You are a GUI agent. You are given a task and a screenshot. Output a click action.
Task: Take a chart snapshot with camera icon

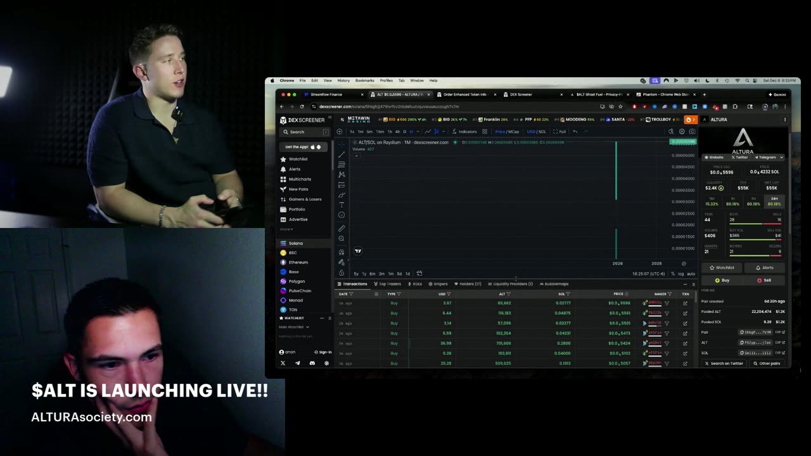(x=693, y=132)
